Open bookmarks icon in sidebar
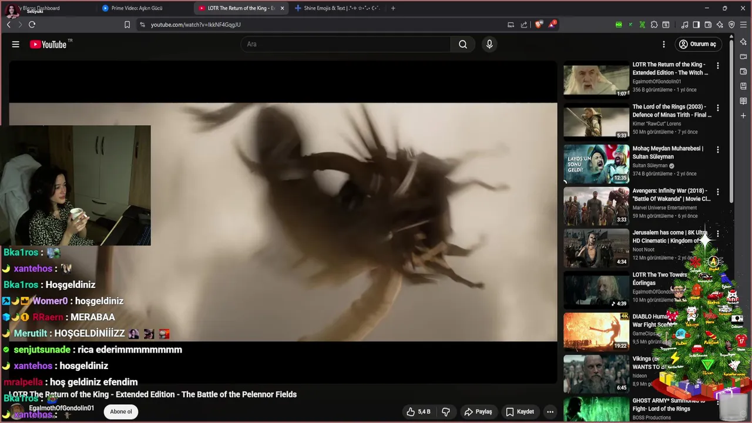The width and height of the screenshot is (752, 423). (743, 86)
